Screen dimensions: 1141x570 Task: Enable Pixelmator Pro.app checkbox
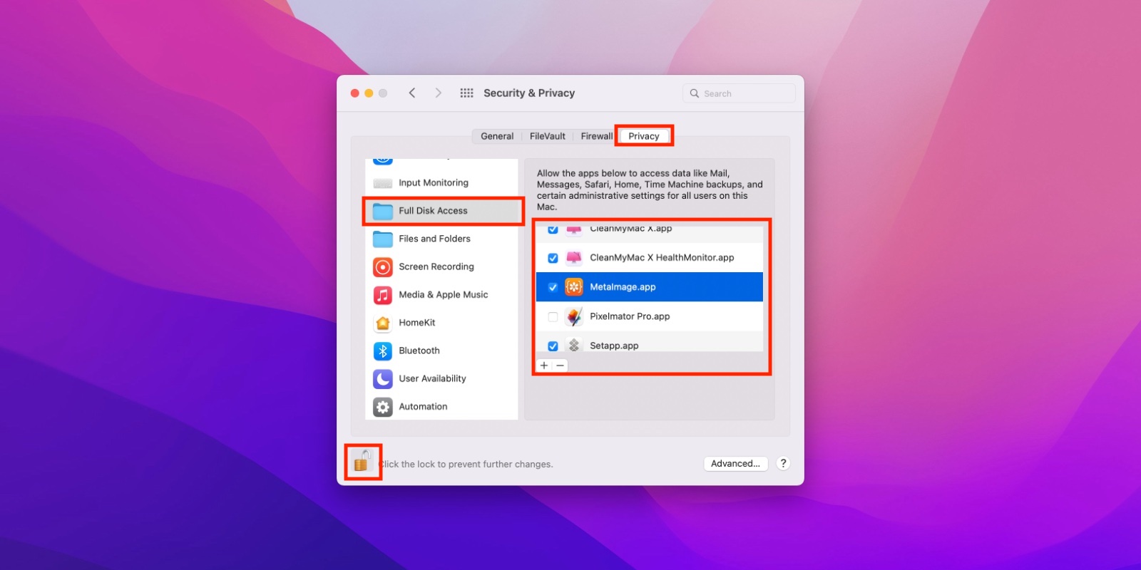(x=553, y=316)
